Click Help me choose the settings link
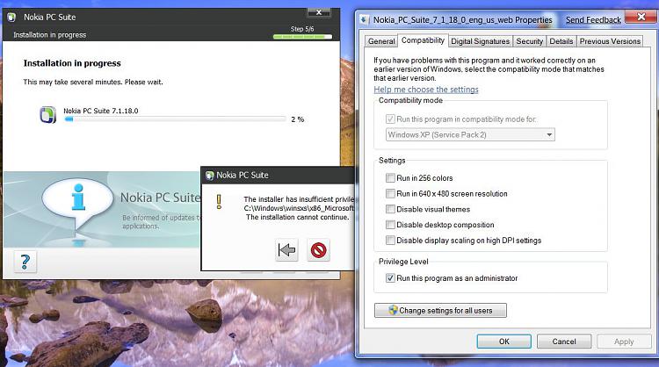This screenshot has height=367, width=659. point(426,90)
